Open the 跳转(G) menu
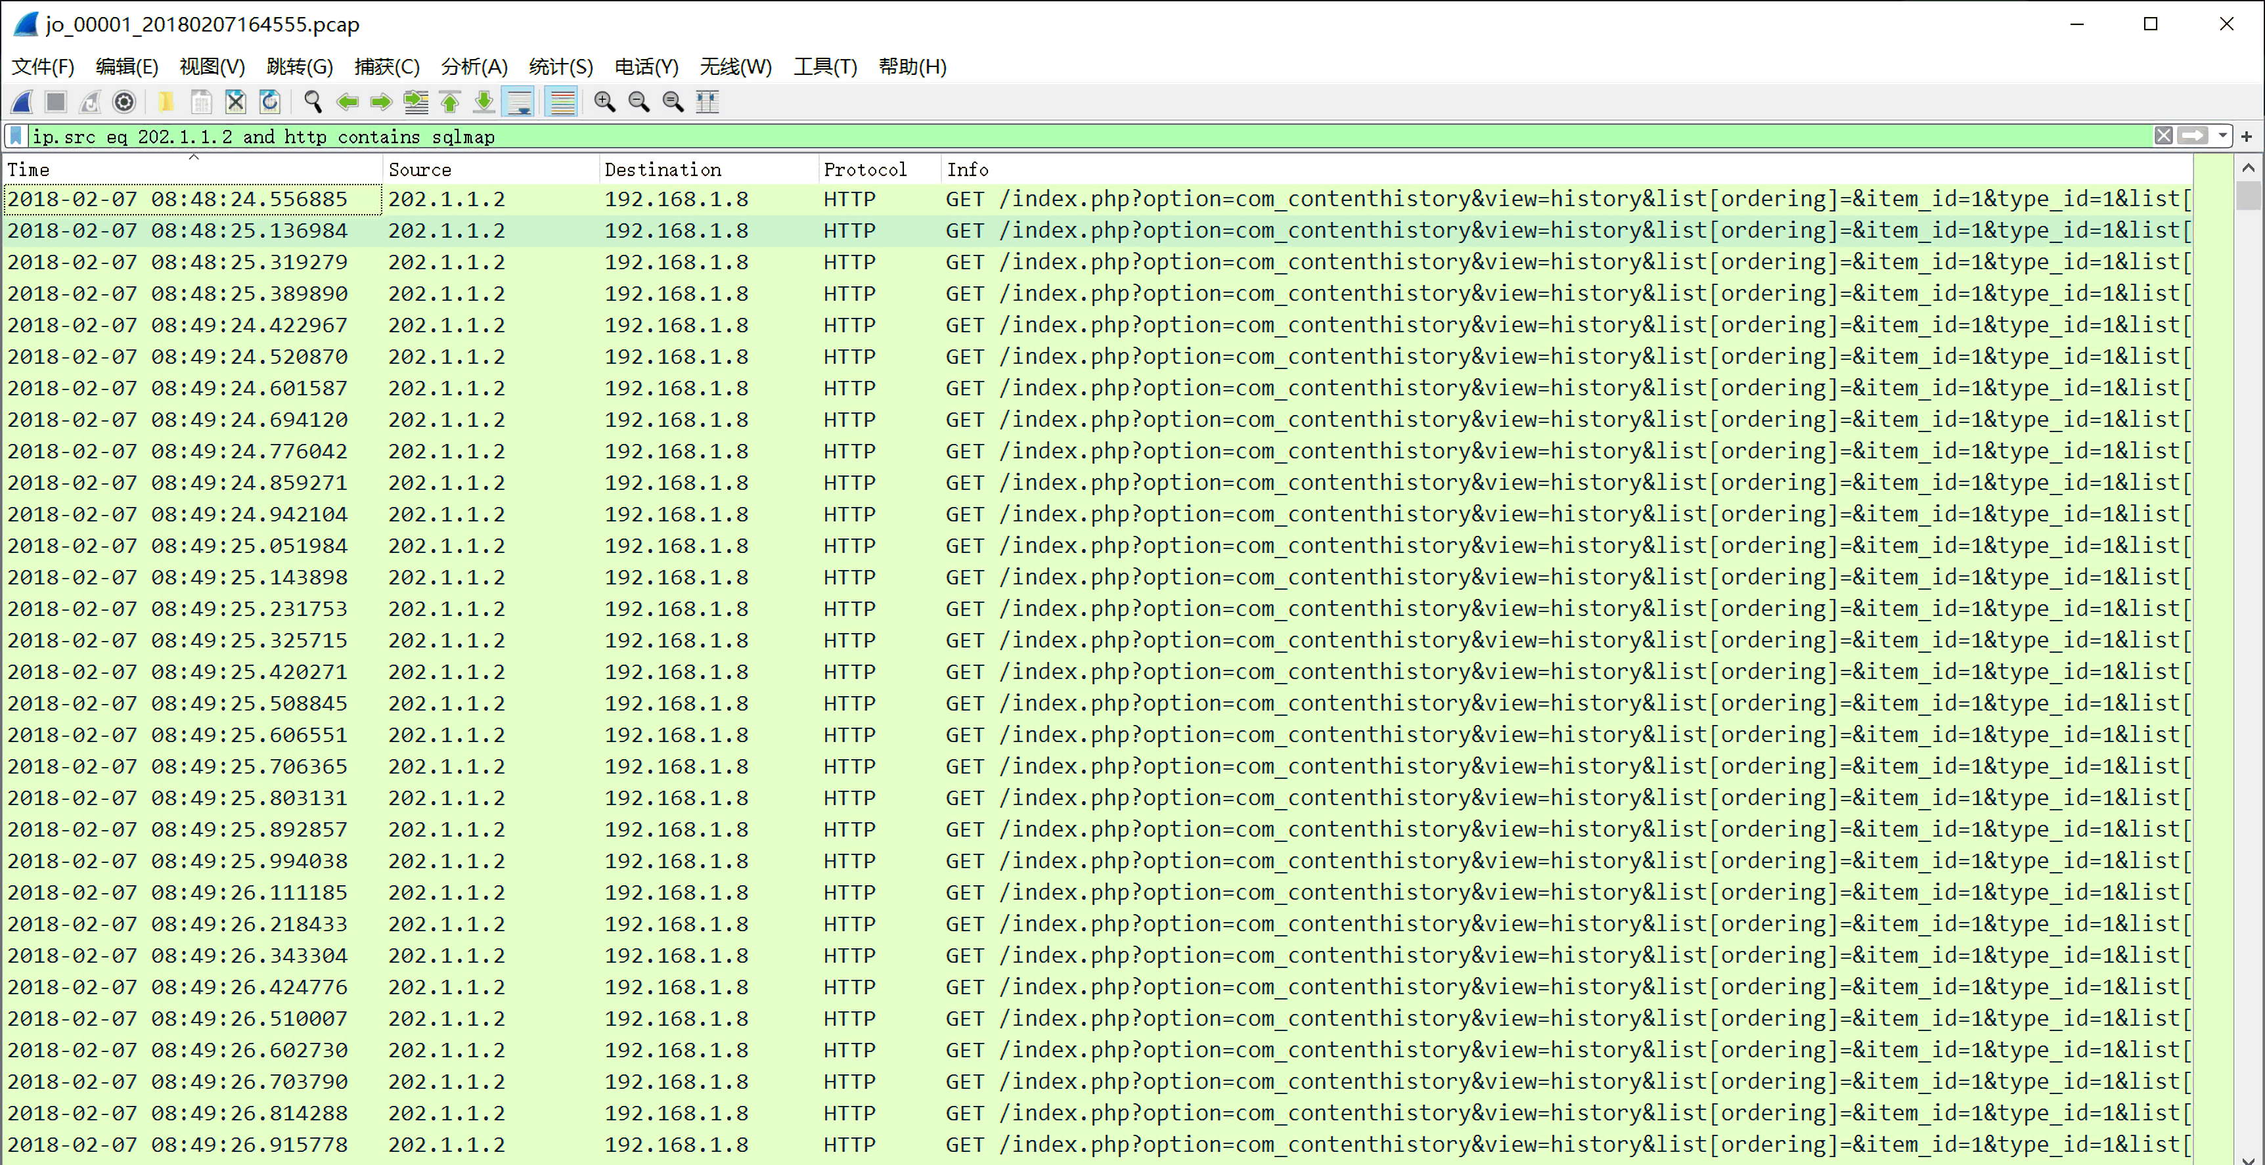Viewport: 2265px width, 1165px height. [300, 67]
